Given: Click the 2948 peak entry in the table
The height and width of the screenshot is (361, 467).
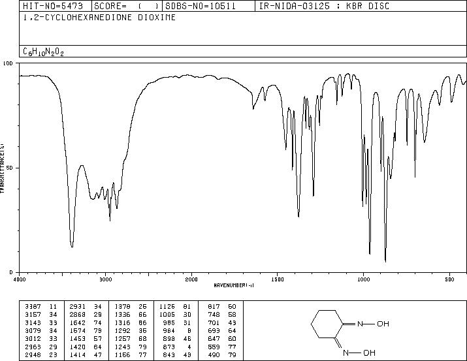Looking at the screenshot, I should coord(40,354).
